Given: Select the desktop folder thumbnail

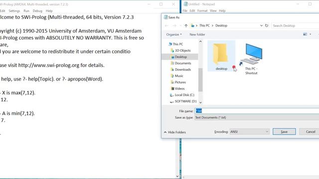Looking at the screenshot, I should click(x=221, y=56).
